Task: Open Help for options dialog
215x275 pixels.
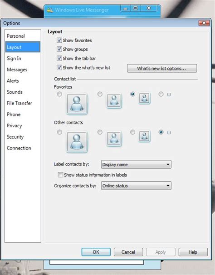Action: [x=193, y=252]
